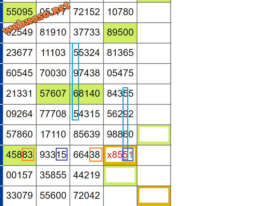
Task: Select the cell with 35855
Action: (53, 176)
